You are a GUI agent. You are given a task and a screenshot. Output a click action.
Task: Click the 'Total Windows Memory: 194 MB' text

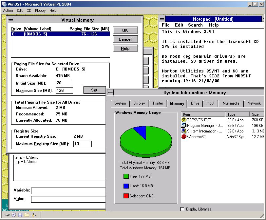(x=145, y=168)
